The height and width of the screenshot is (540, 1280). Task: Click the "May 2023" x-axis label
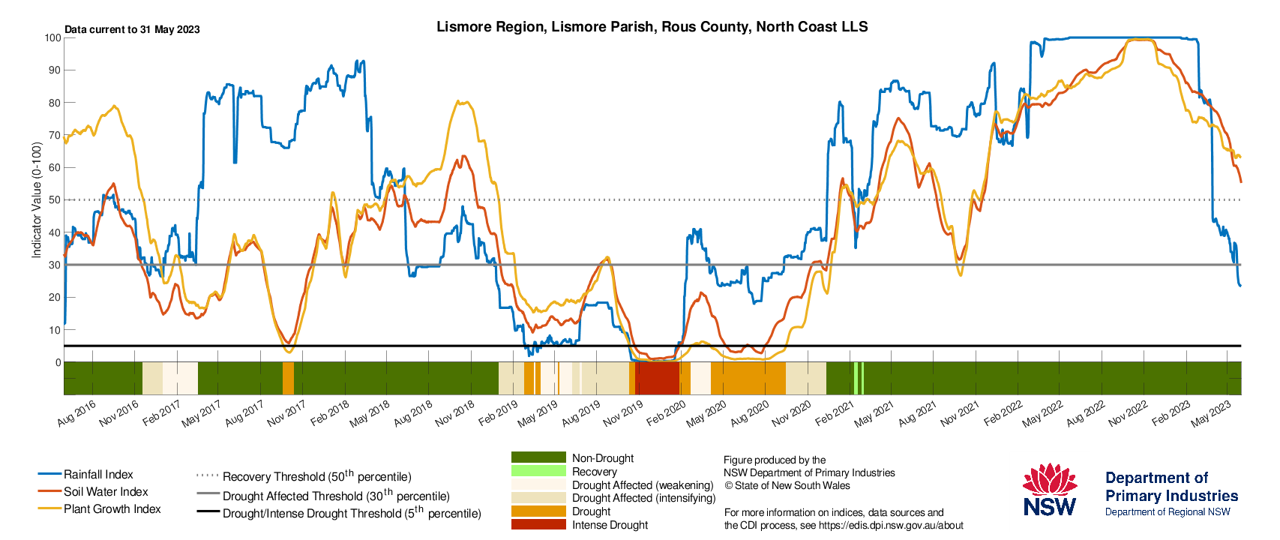pos(1211,413)
